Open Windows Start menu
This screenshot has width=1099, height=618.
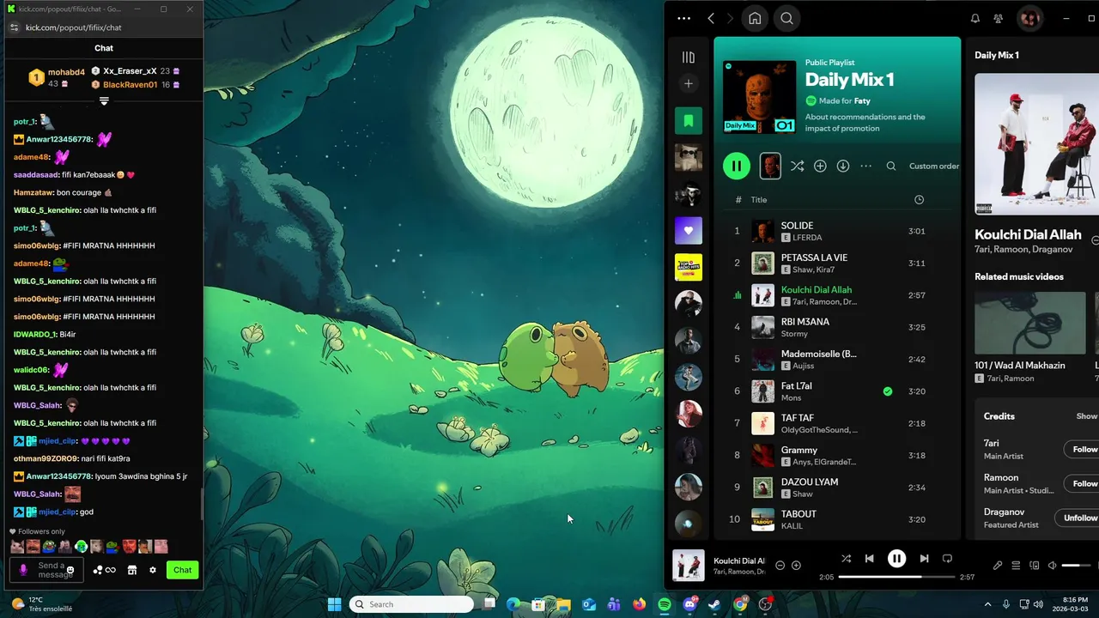point(334,604)
